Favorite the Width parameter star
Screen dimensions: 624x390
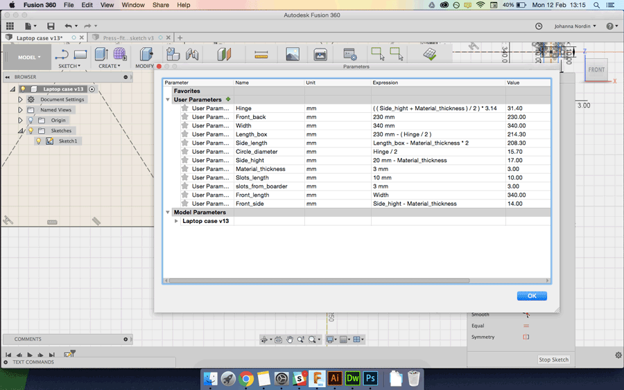(x=184, y=125)
